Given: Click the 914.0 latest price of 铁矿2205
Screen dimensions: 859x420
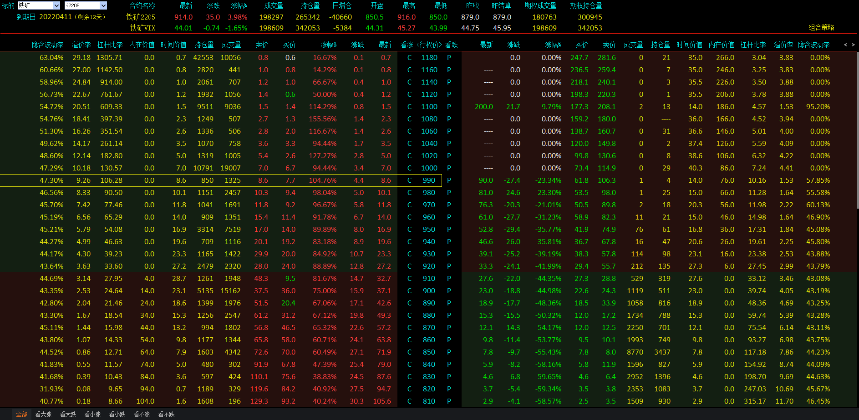Looking at the screenshot, I should pos(183,17).
